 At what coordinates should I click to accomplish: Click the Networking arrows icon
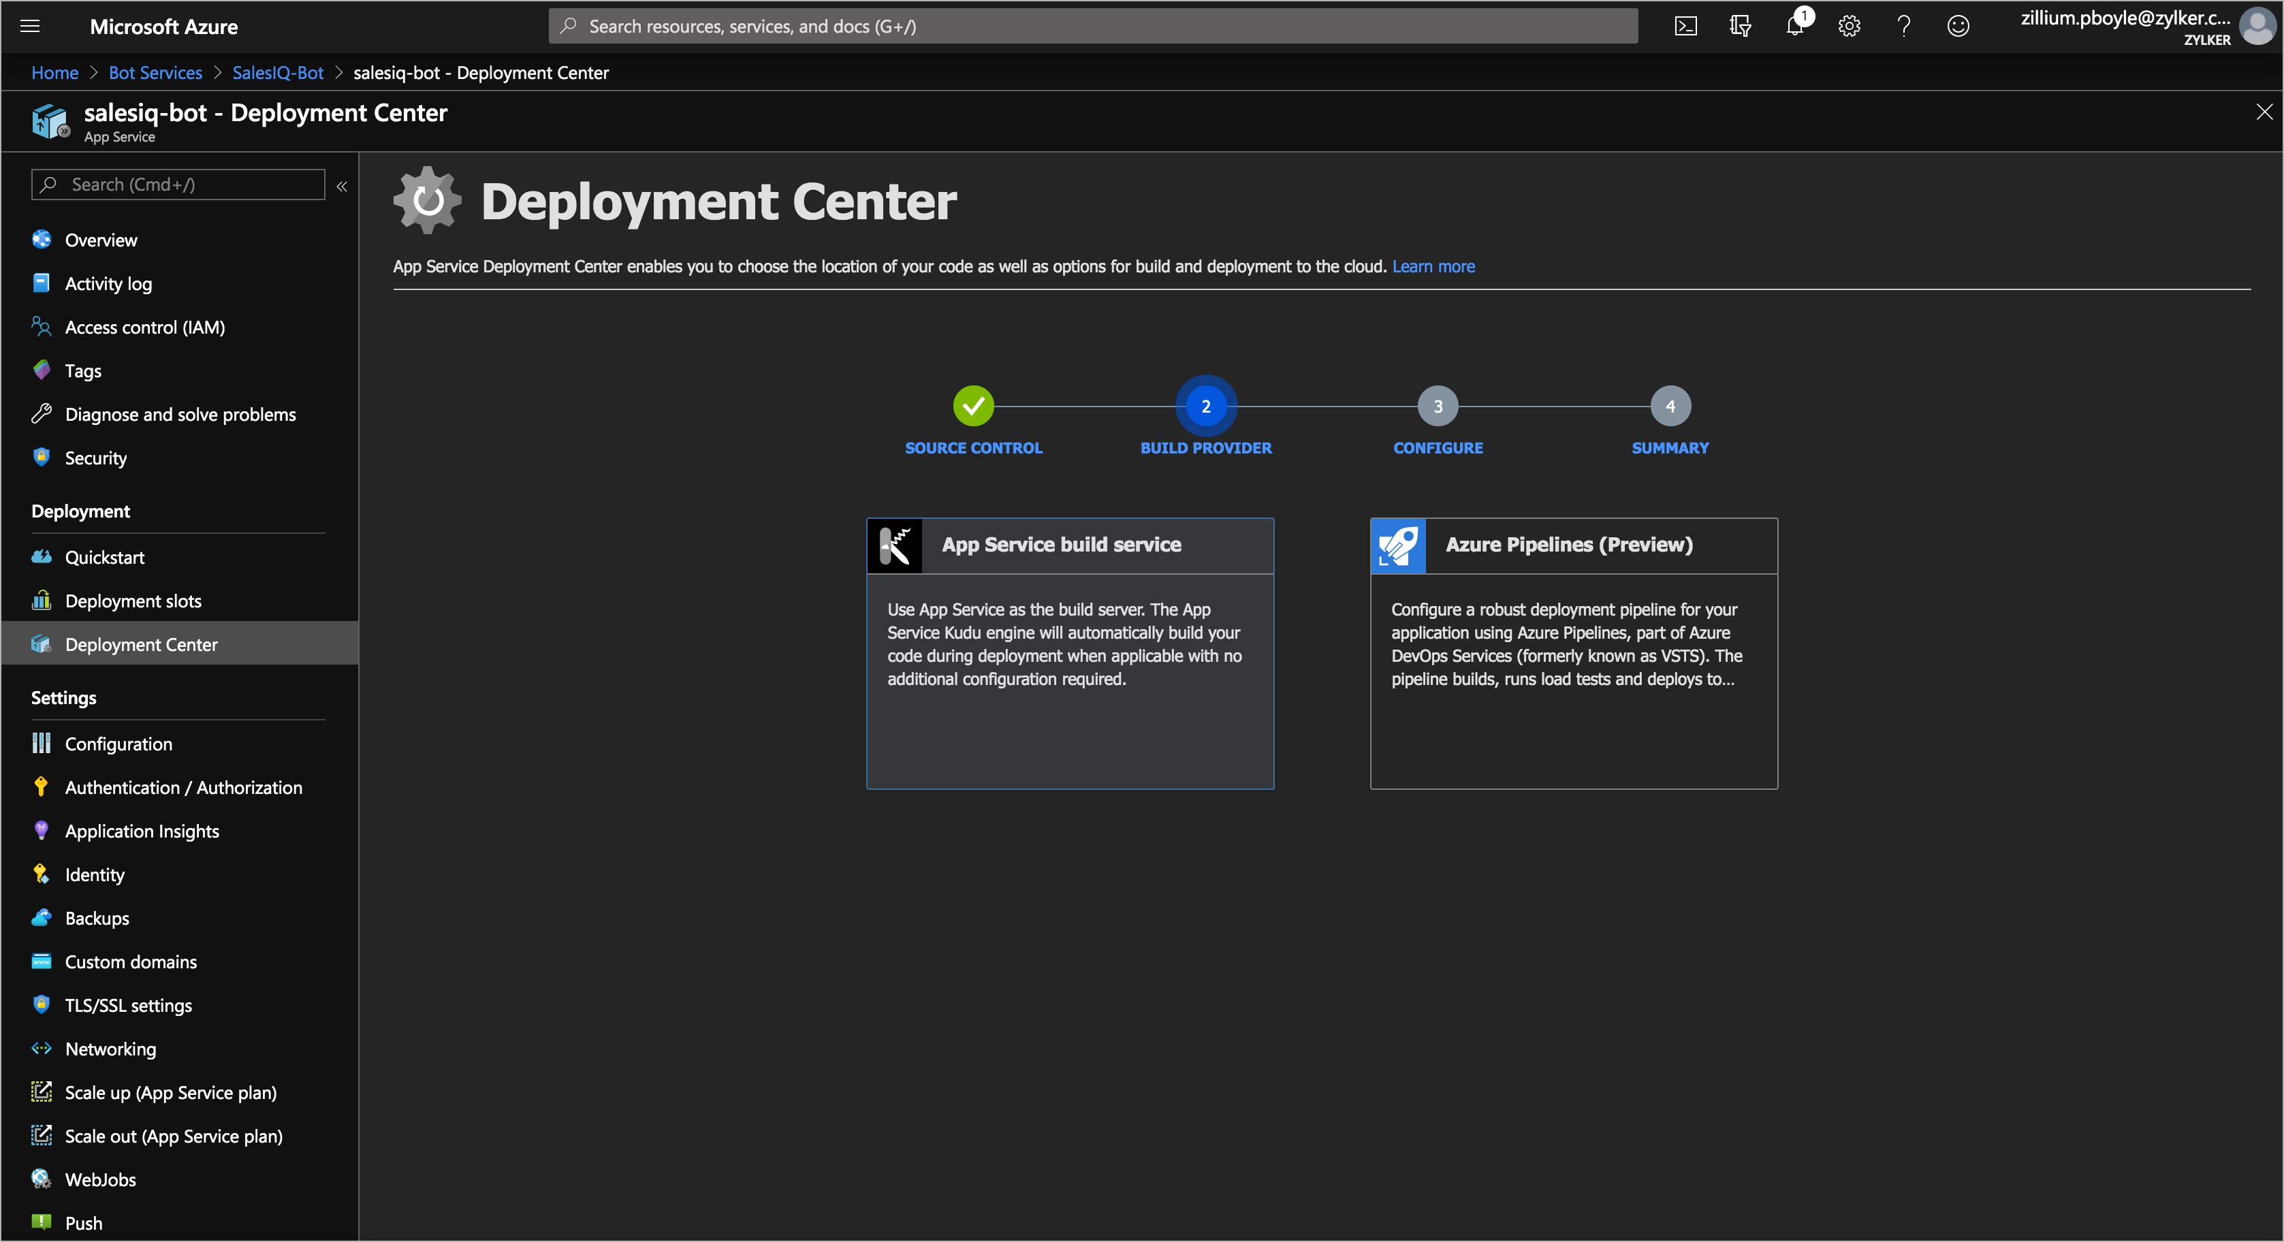42,1048
